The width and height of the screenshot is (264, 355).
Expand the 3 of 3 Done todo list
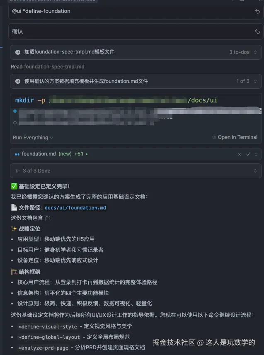coord(255,171)
